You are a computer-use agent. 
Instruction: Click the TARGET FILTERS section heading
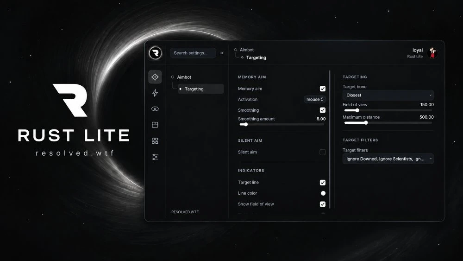[360, 140]
